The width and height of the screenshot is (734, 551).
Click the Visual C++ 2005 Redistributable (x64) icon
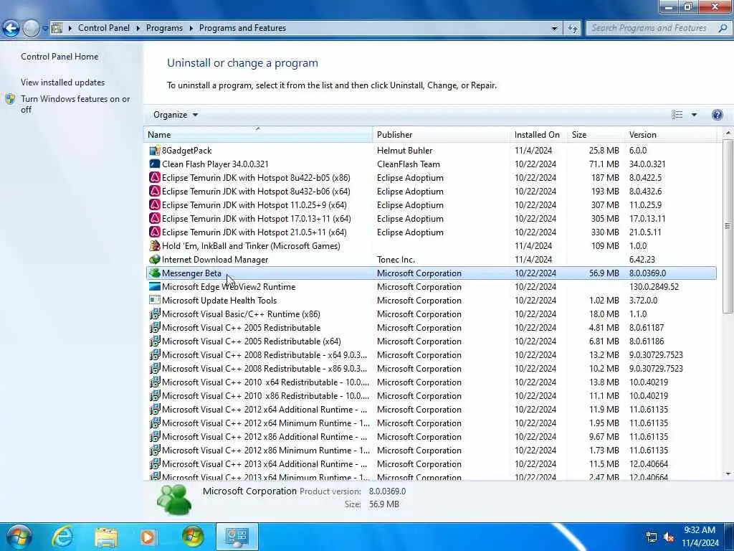[x=155, y=341]
